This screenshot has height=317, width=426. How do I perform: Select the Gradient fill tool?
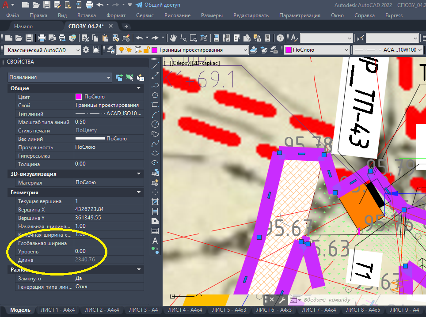(155, 211)
